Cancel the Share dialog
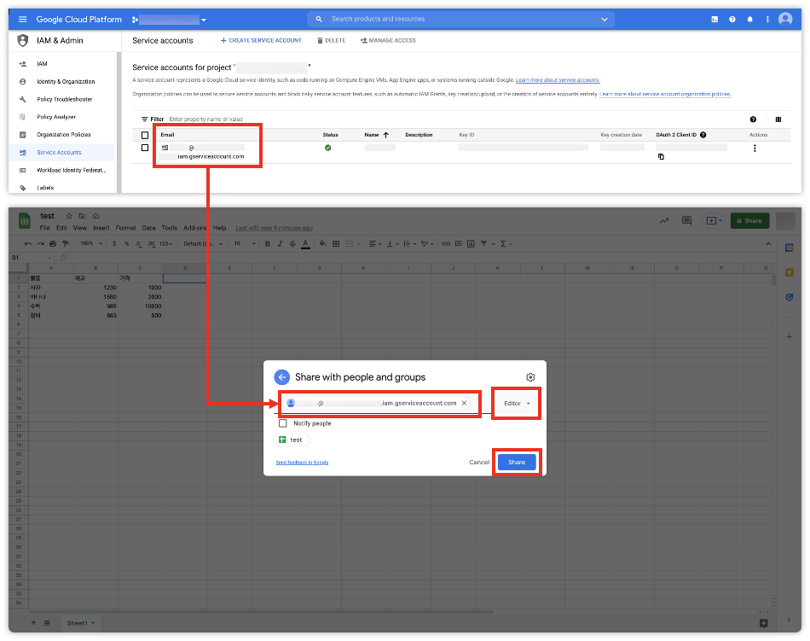Screen dimensions: 810x641 (479, 462)
